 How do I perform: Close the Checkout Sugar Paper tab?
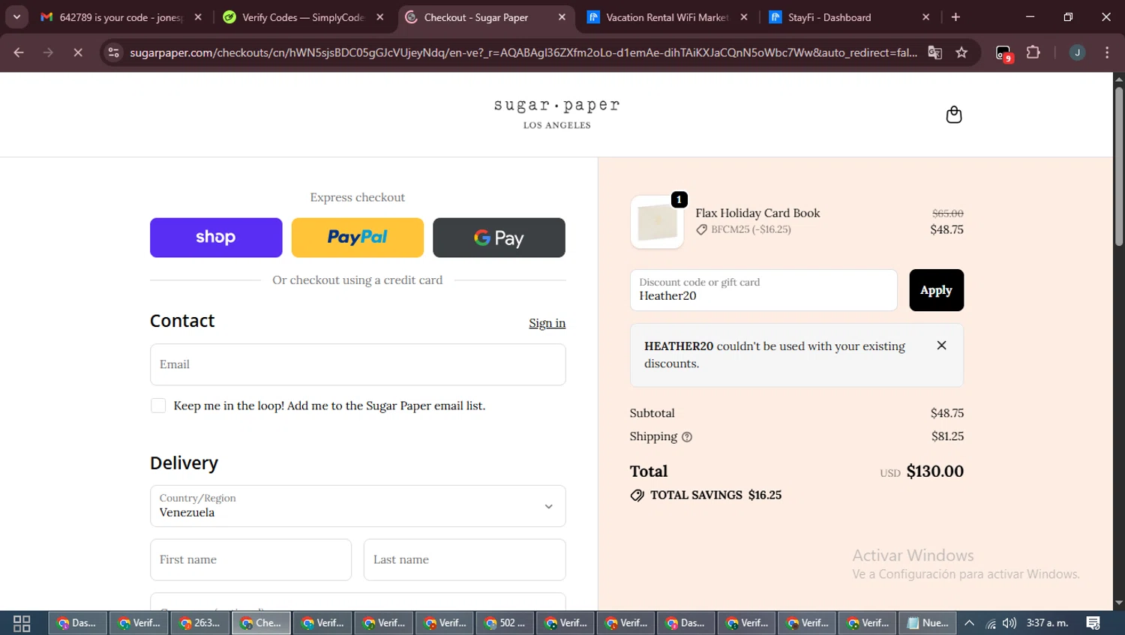(562, 17)
